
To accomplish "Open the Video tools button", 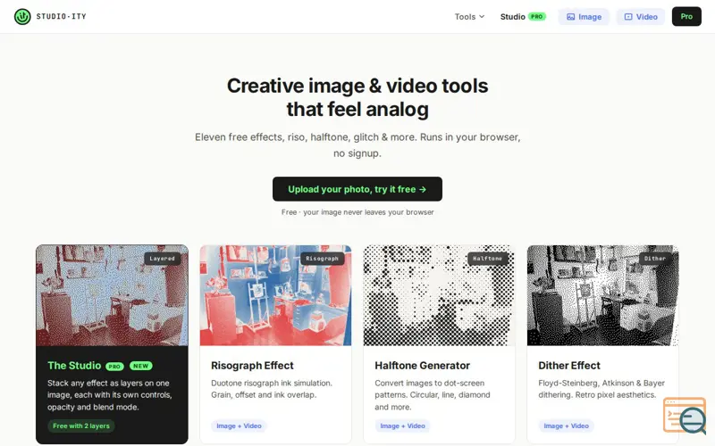I will click(641, 17).
